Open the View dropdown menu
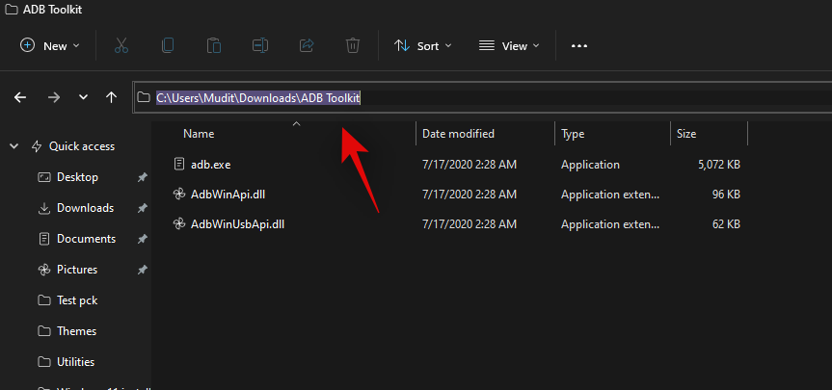Viewport: 832px width, 390px height. 509,45
